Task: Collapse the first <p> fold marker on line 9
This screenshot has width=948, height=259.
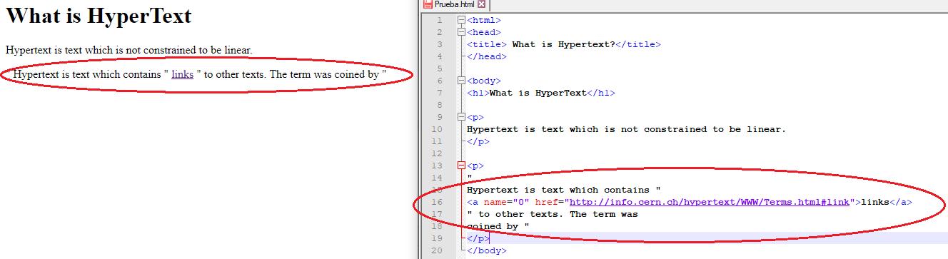Action: coord(461,117)
